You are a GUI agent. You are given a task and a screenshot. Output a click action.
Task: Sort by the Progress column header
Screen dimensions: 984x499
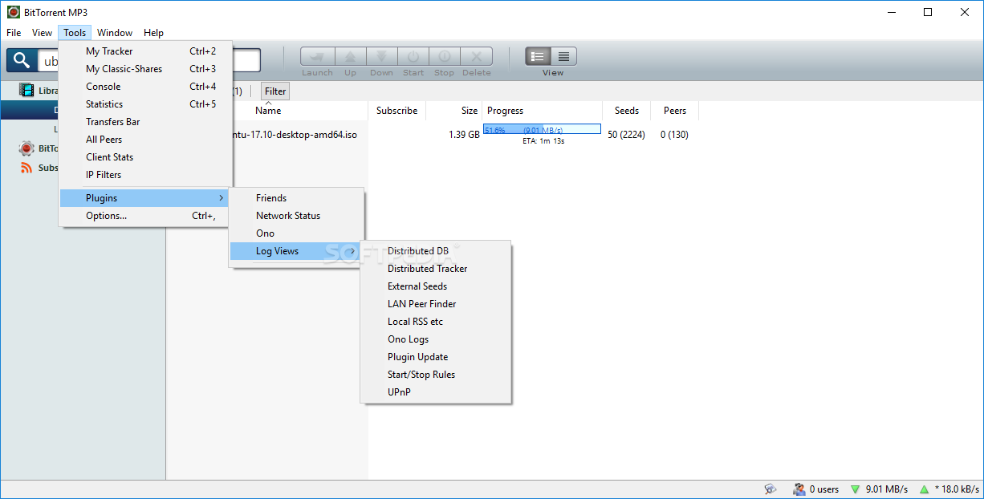[x=542, y=111]
